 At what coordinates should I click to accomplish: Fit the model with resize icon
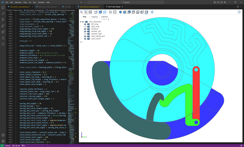(115, 12)
